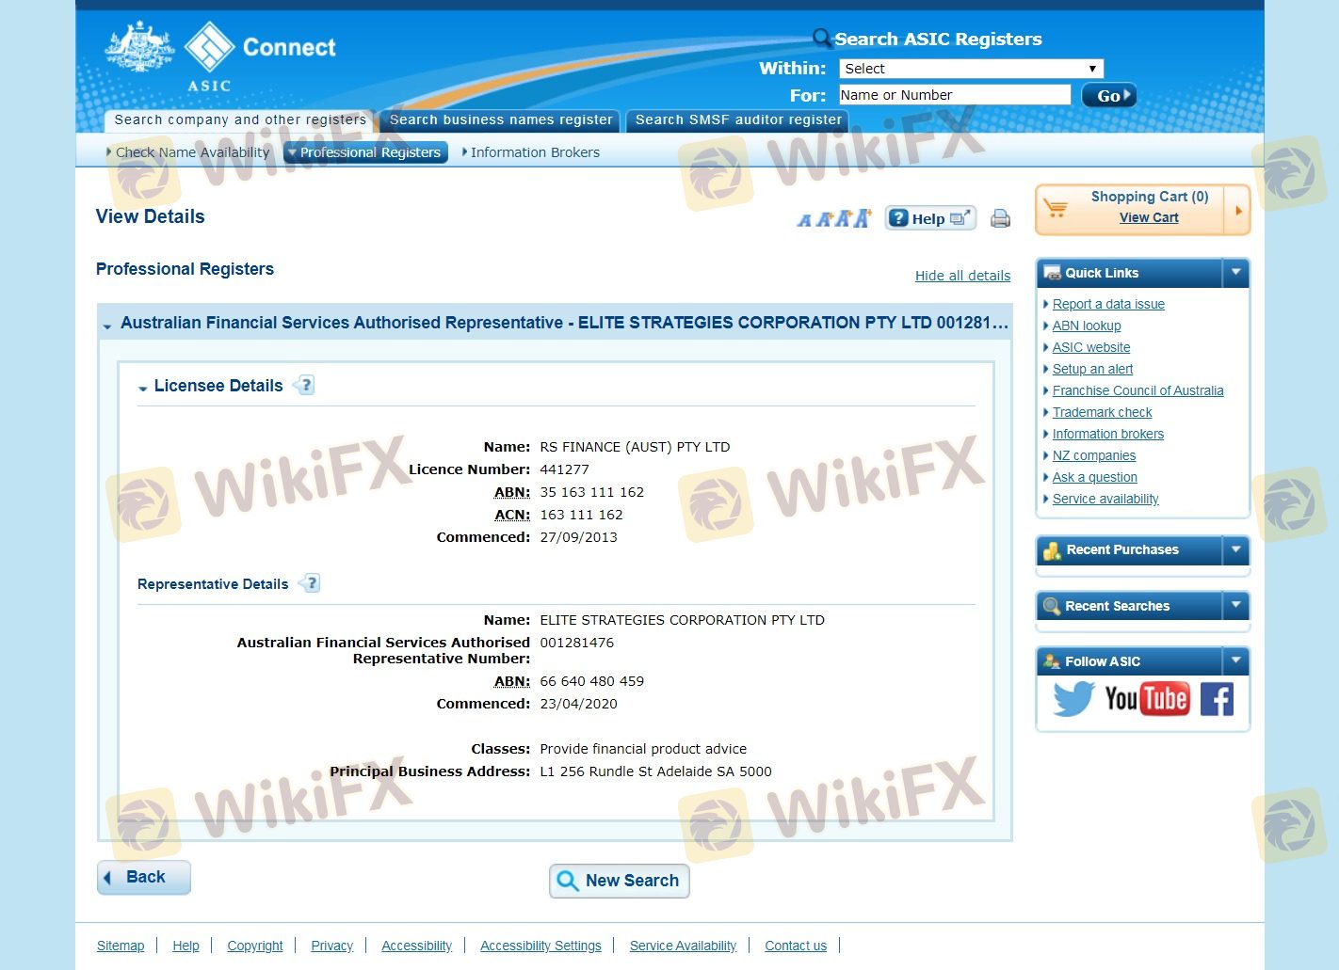
Task: Click the Go search button
Action: coord(1109,95)
